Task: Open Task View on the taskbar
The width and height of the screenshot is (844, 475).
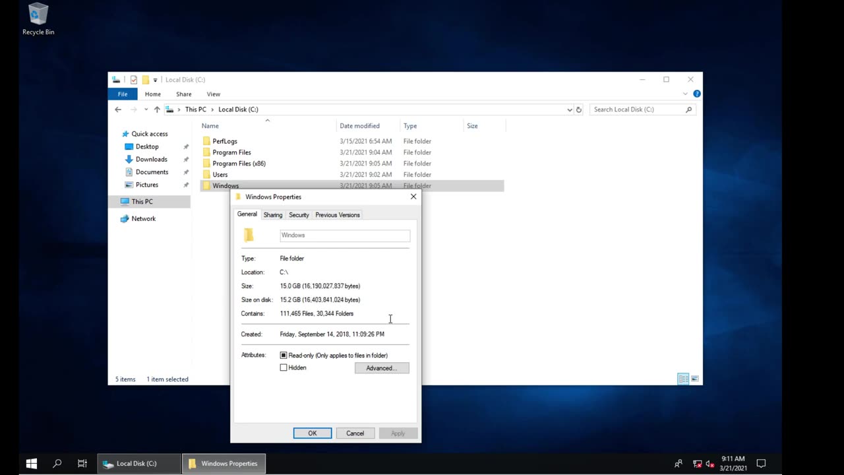Action: click(82, 463)
